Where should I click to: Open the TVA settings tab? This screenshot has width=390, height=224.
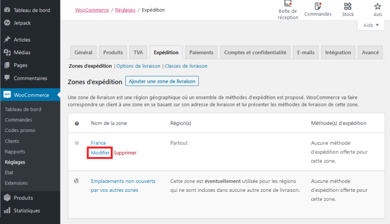click(138, 53)
